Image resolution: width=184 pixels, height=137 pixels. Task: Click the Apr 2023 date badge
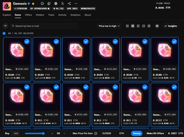click(x=72, y=9)
